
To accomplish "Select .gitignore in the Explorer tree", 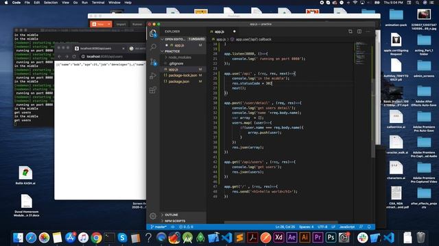I will pos(183,64).
